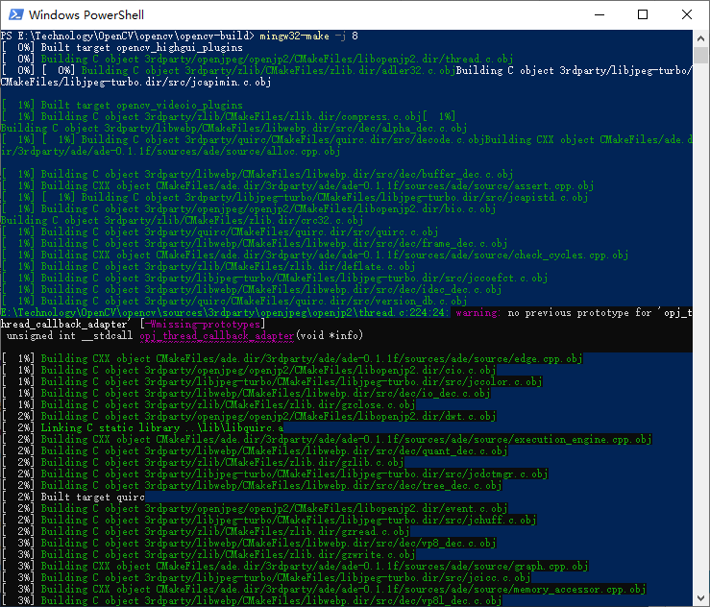The image size is (710, 607).
Task: Click the 'Built target opencv_highgui_plugins' line
Action: tap(122, 47)
